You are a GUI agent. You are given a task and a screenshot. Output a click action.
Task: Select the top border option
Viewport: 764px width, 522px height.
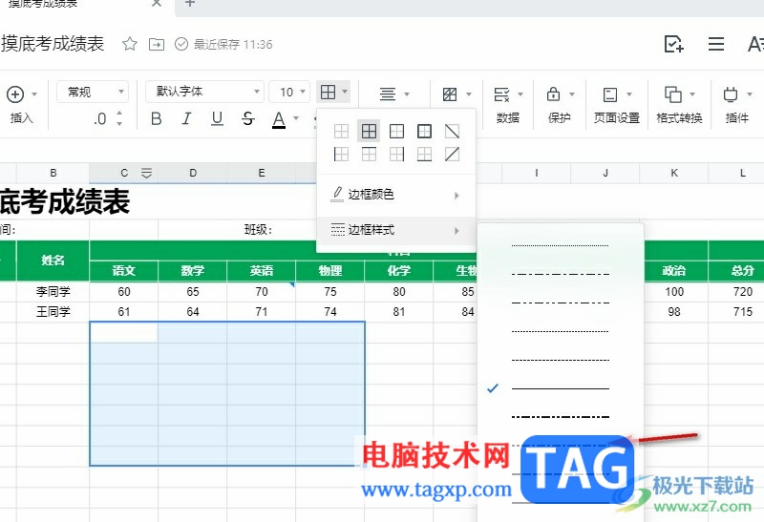coord(369,155)
